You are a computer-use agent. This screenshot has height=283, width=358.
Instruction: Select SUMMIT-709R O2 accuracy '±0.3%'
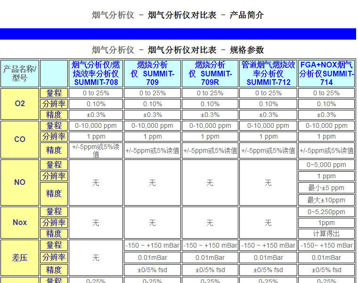pyautogui.click(x=210, y=115)
